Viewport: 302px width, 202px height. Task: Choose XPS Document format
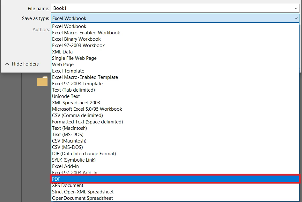[x=175, y=185]
